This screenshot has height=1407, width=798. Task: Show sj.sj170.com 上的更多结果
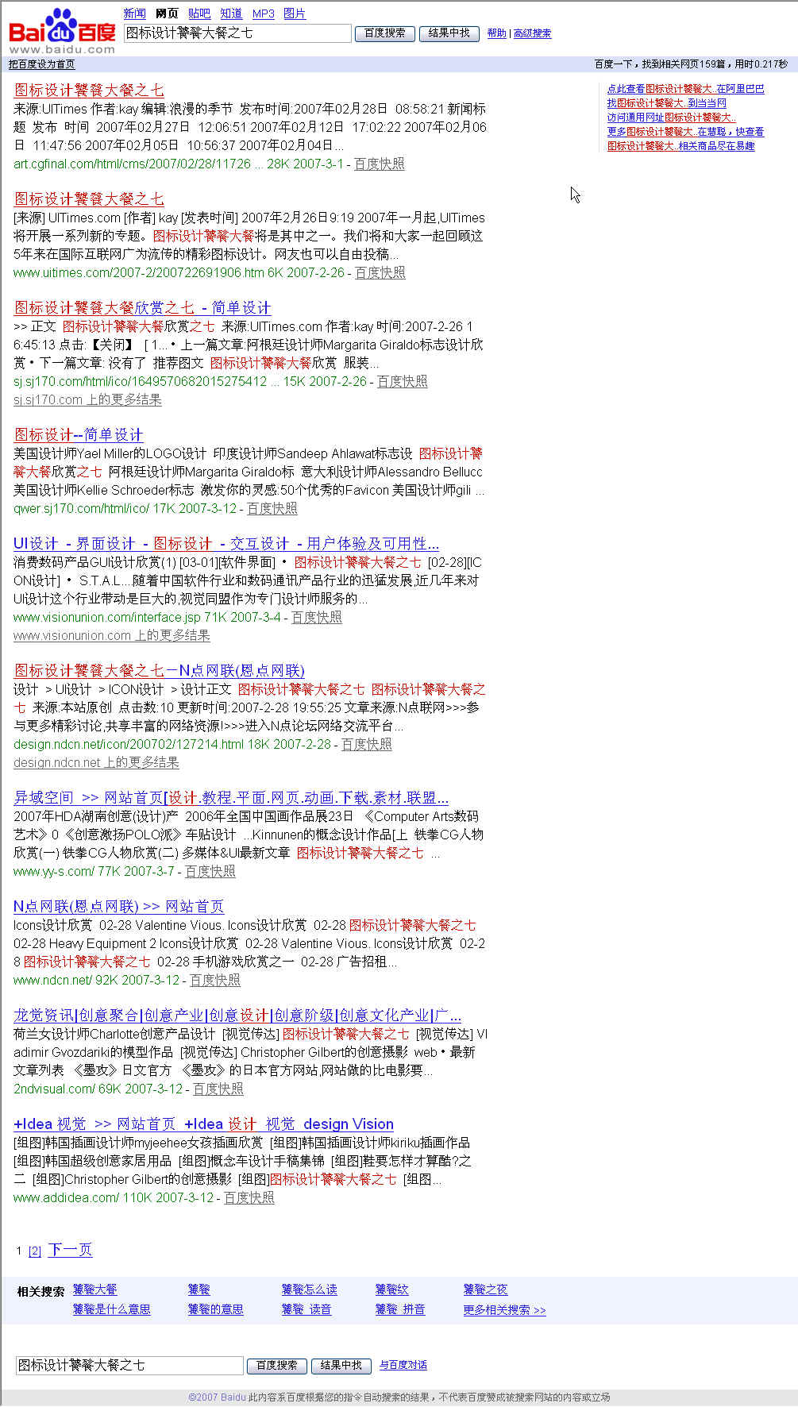pos(87,399)
